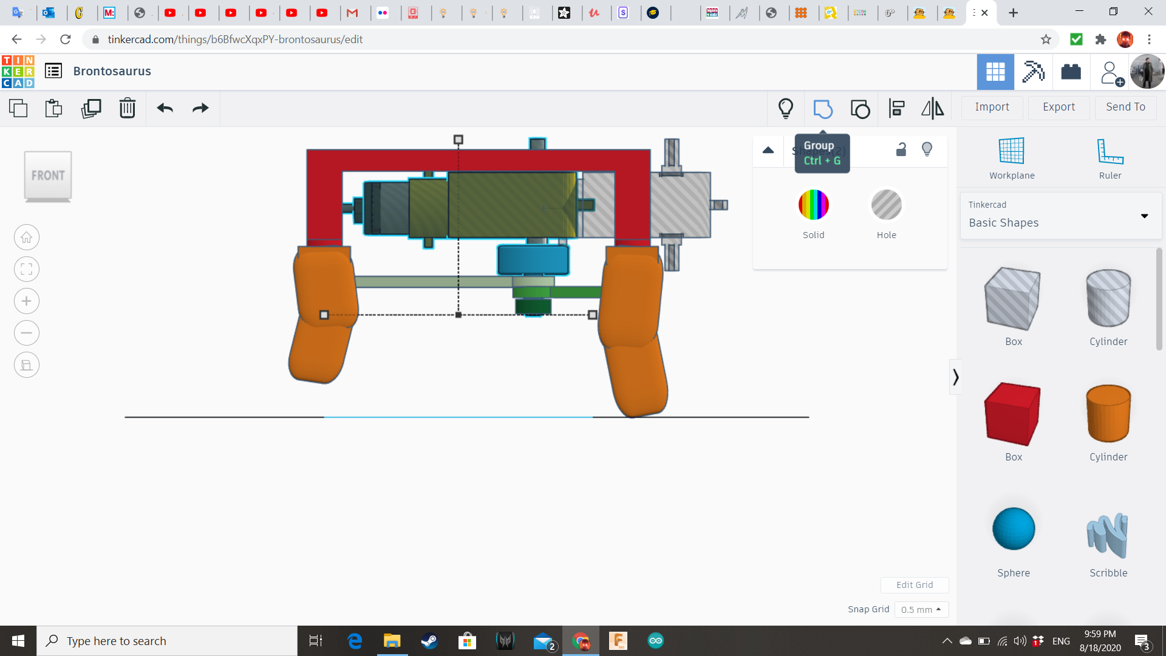
Task: Toggle shape visibility lightbulb in inspector
Action: 927,149
